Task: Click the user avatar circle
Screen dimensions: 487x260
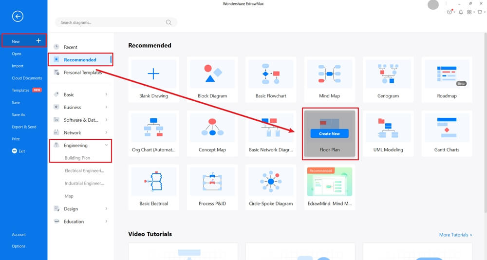Action: tap(433, 5)
